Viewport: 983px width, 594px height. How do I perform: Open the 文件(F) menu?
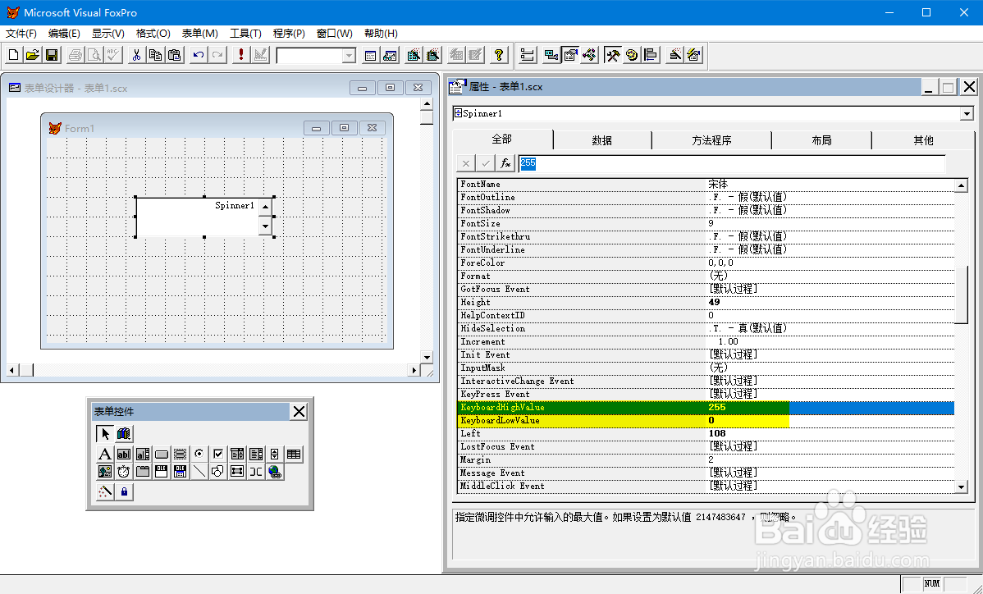point(21,33)
